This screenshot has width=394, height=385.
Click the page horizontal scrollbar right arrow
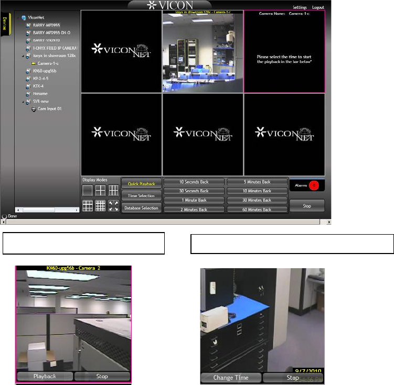(x=328, y=222)
